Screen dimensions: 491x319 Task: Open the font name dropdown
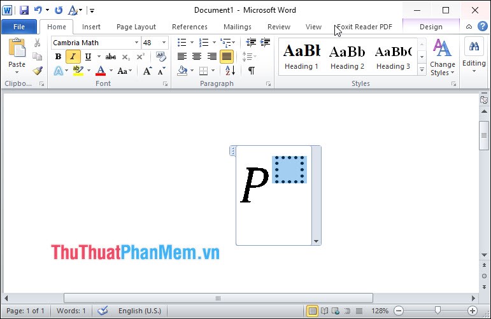[x=136, y=43]
